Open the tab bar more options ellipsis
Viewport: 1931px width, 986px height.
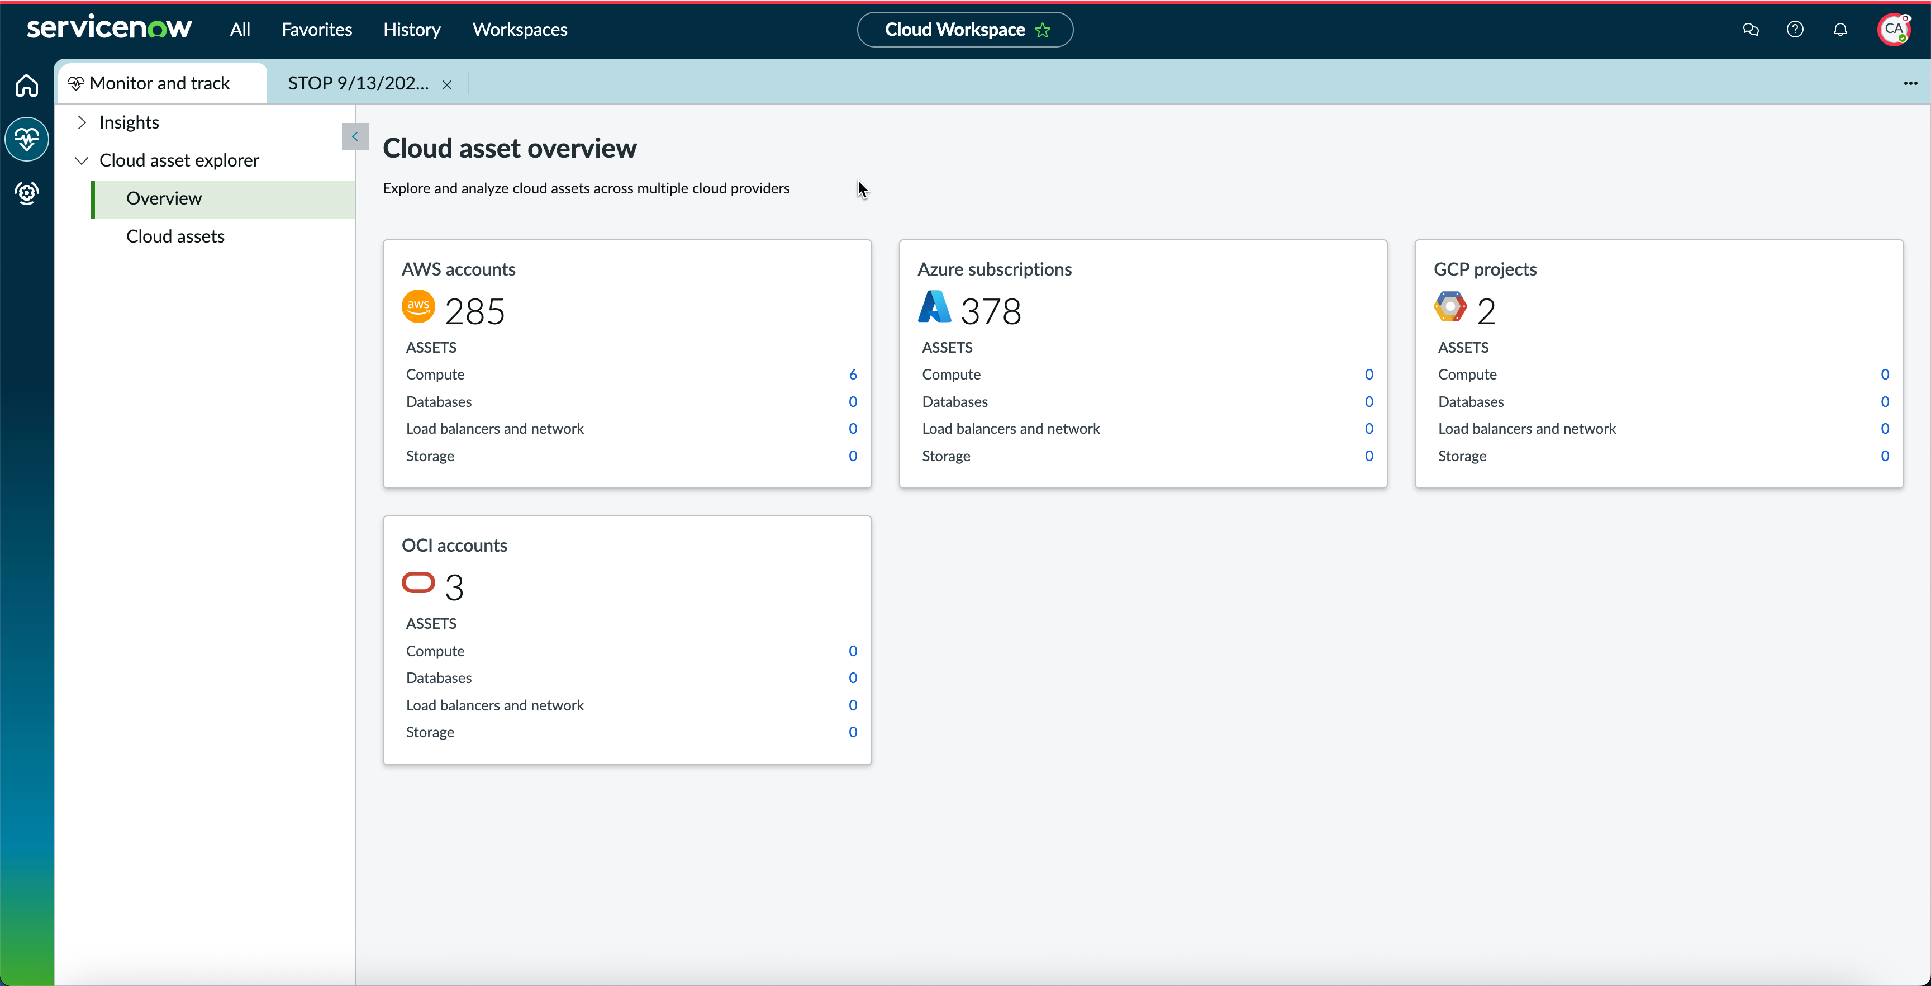[1910, 83]
